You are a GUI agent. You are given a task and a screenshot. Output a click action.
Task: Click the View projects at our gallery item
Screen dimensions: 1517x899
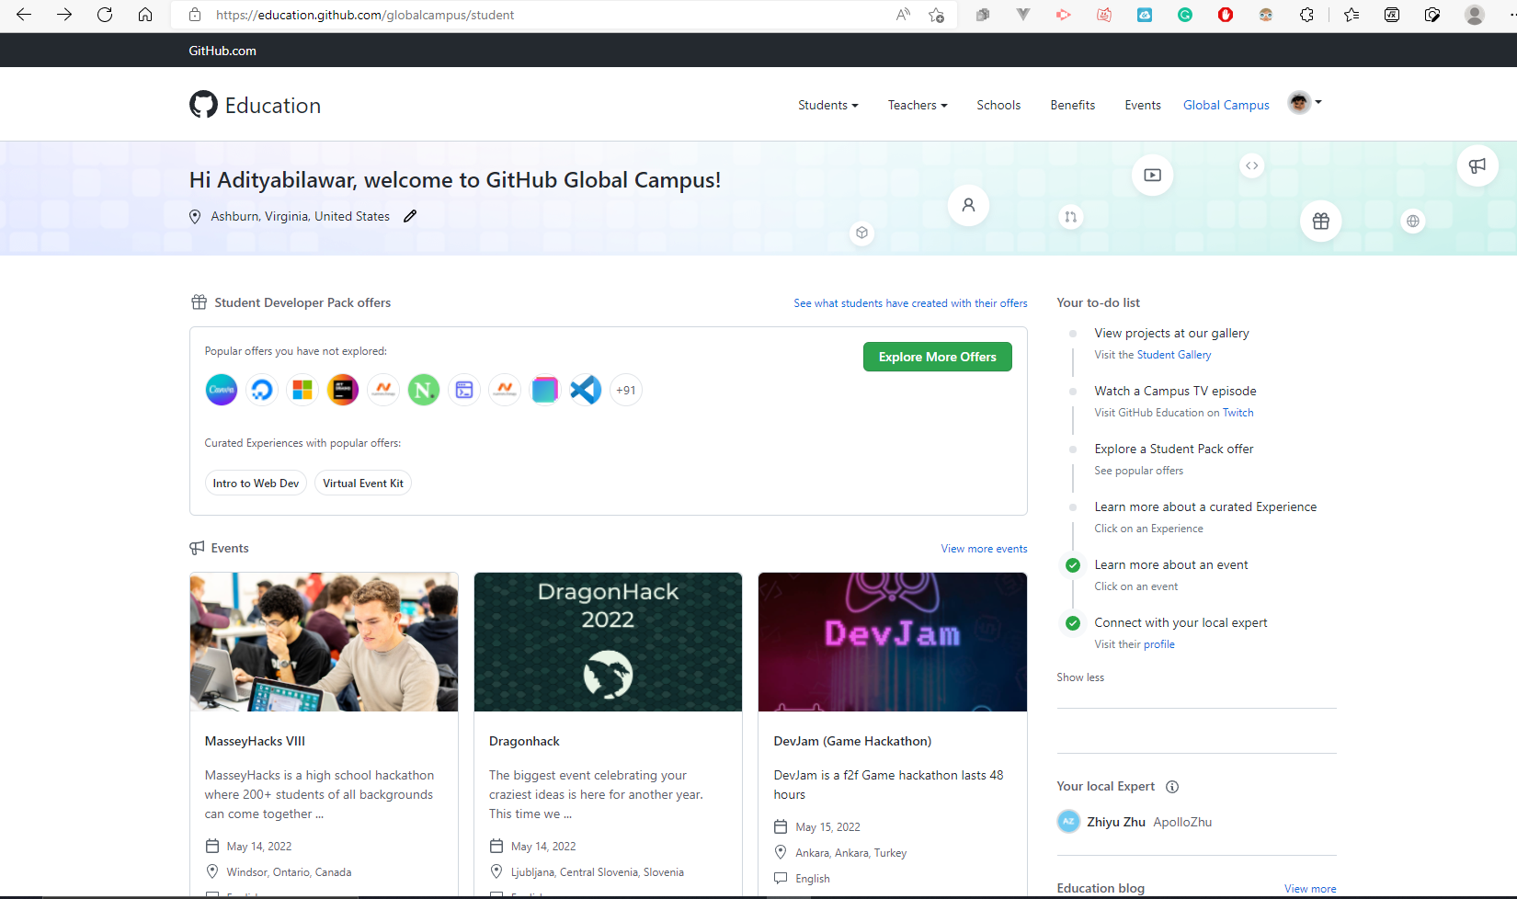pos(1171,333)
